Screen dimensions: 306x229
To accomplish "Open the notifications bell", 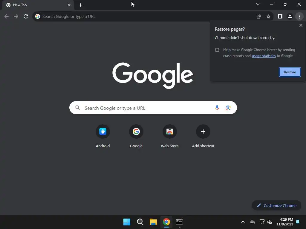I will pyautogui.click(x=298, y=222).
